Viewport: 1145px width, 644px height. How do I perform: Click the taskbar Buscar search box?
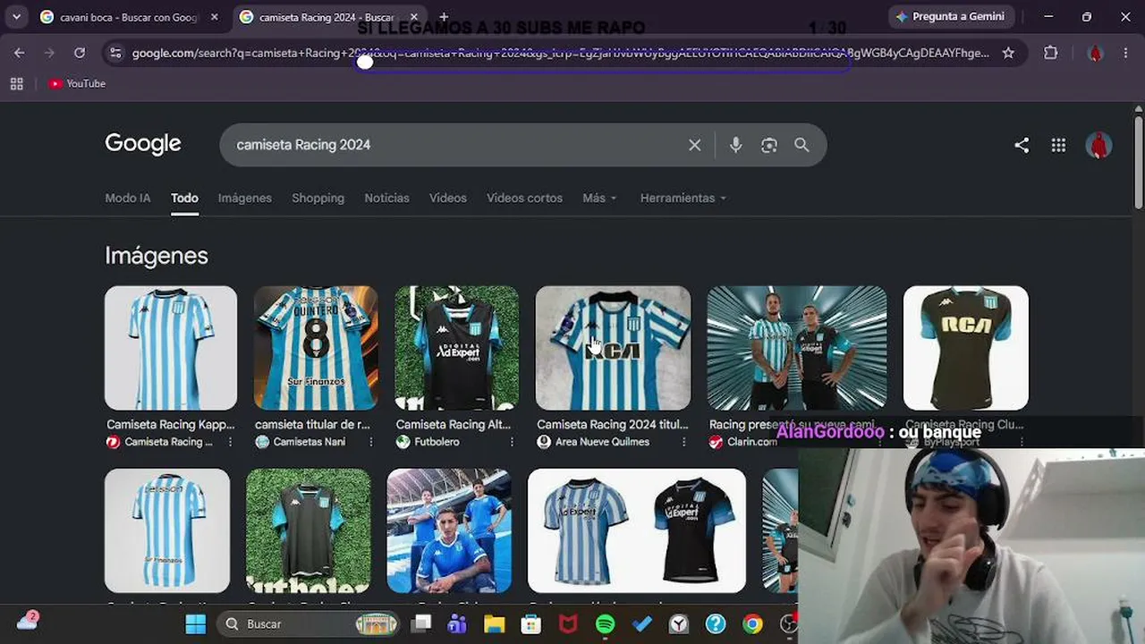(x=310, y=623)
